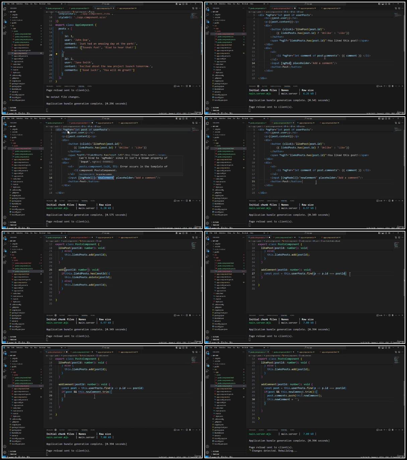Open Run and Debug in AppComponent code frame
This screenshot has height=460, width=407.
[x=5, y=27]
